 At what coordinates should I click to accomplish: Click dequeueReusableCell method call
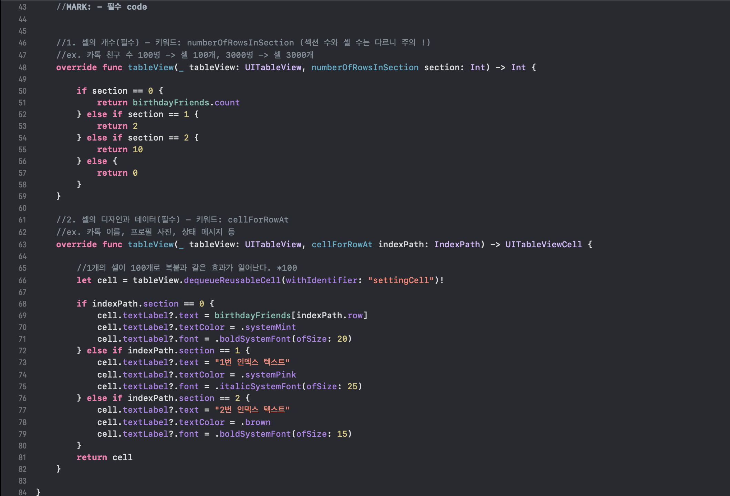click(x=232, y=280)
